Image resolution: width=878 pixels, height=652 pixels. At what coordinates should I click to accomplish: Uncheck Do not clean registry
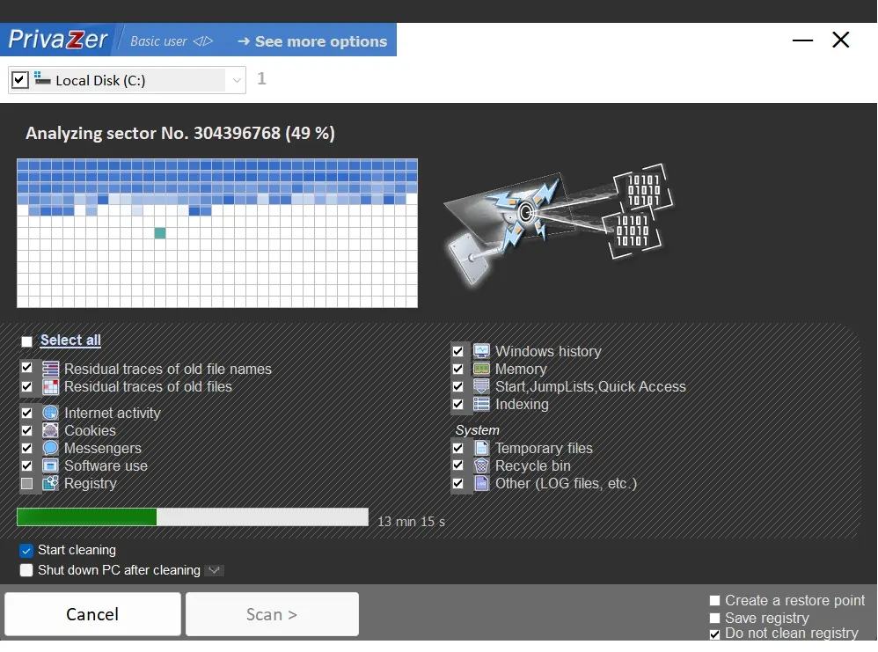click(x=714, y=634)
